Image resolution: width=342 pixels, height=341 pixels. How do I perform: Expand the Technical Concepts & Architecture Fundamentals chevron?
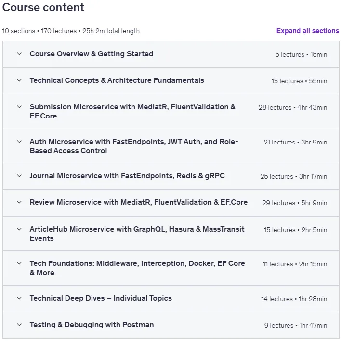pos(19,80)
